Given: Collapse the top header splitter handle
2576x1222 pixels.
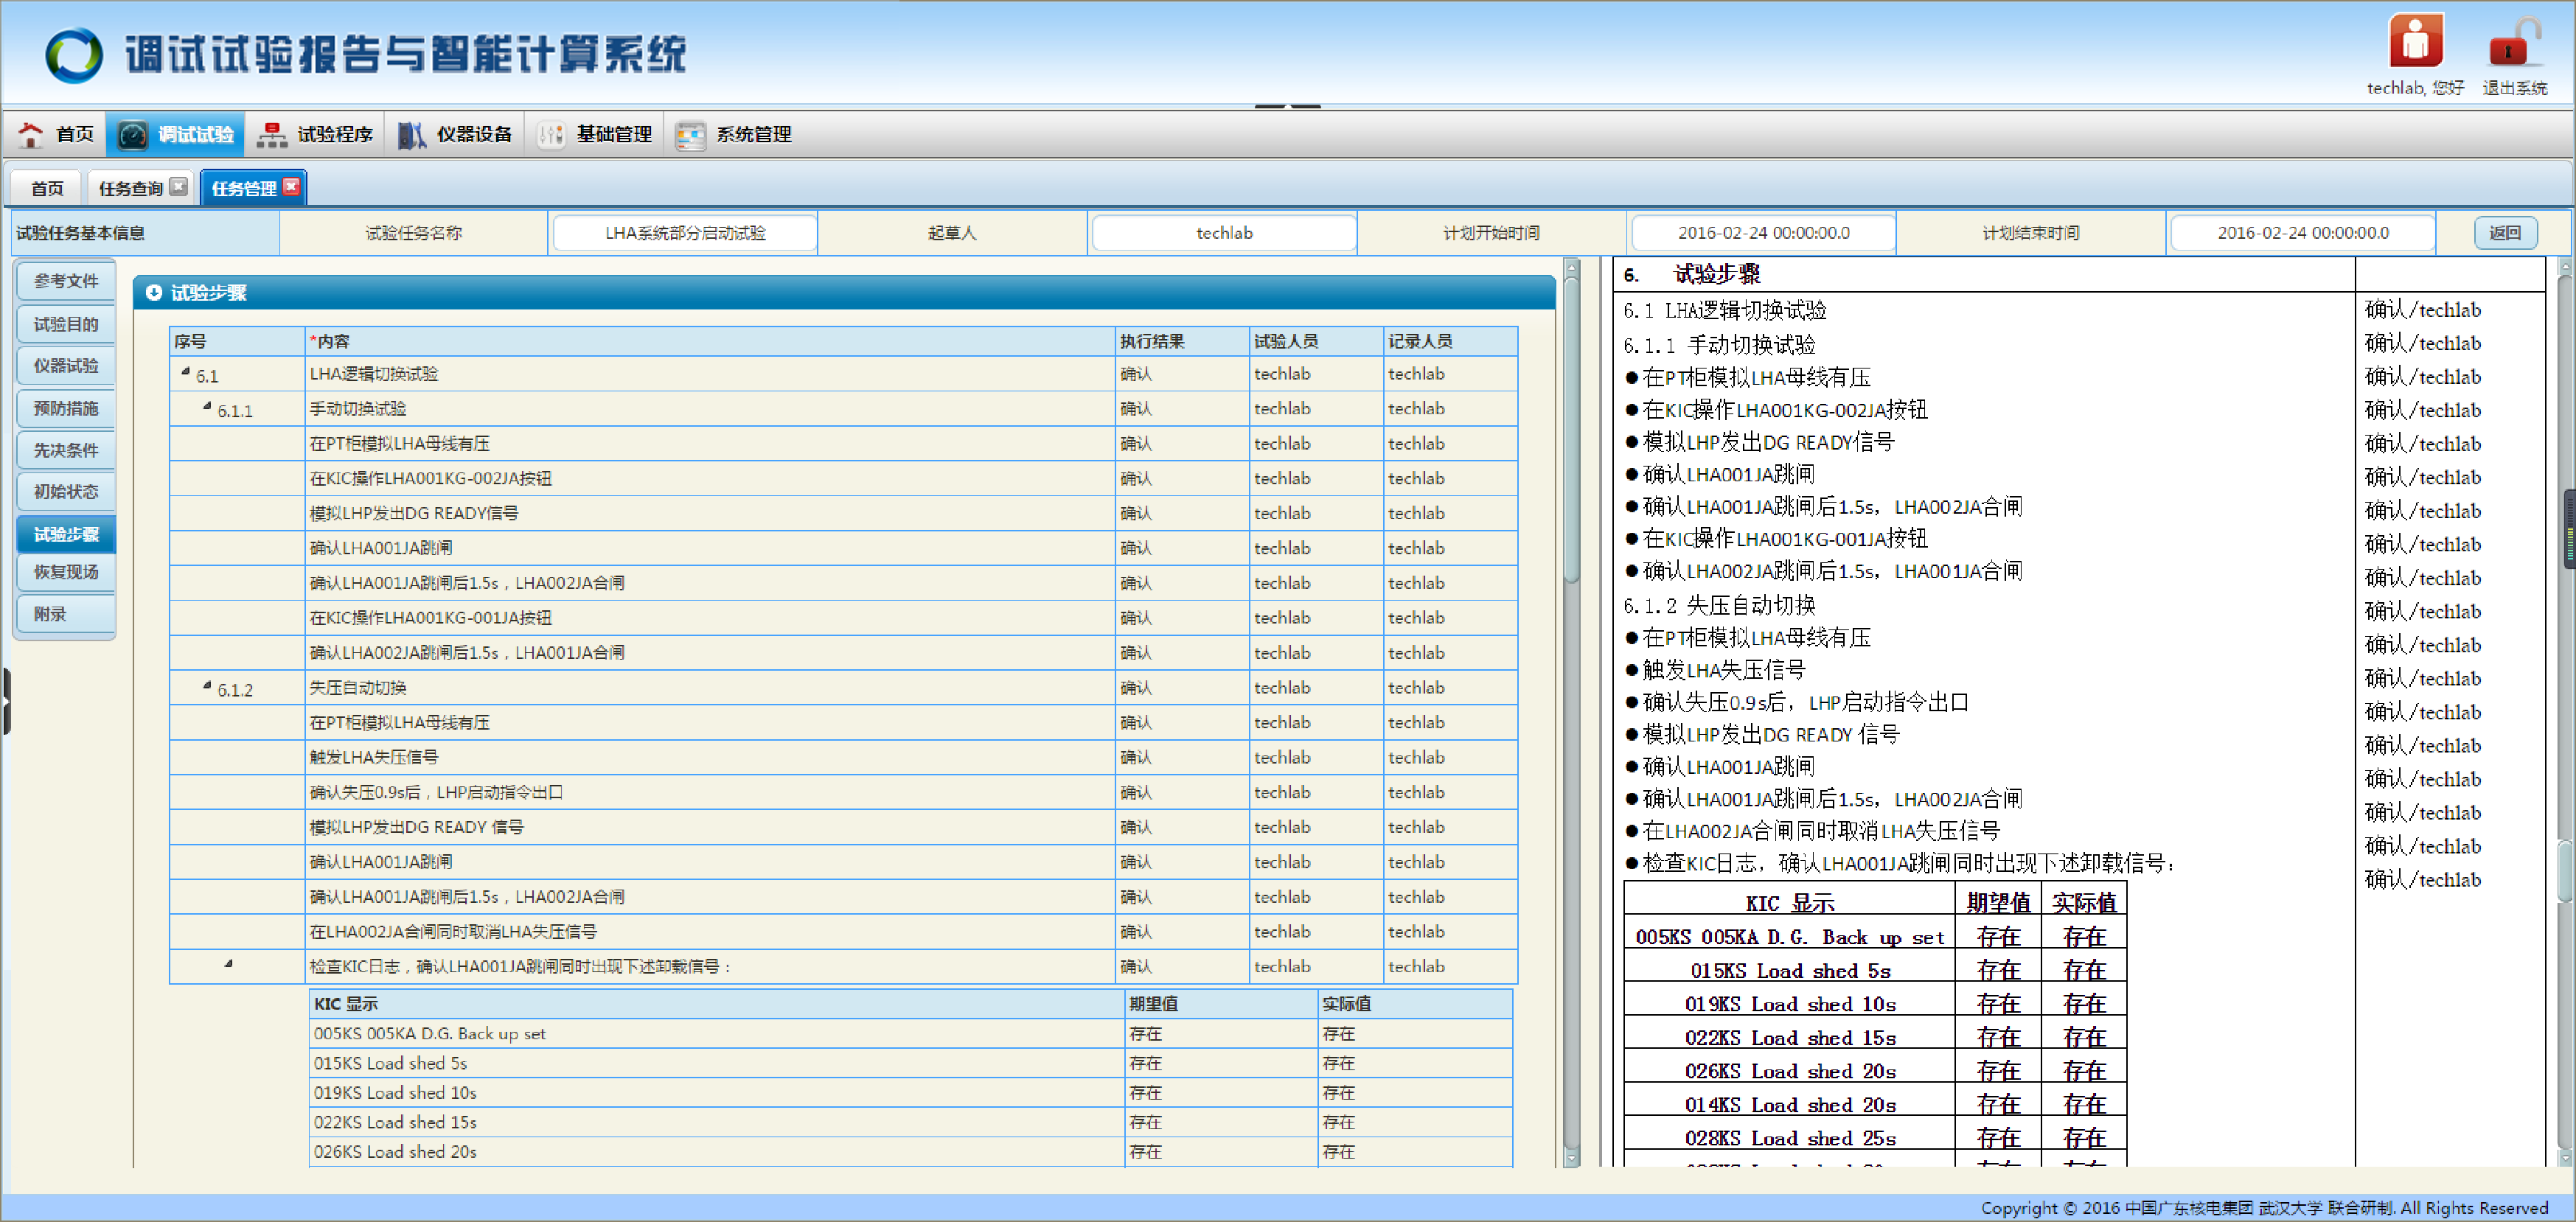Looking at the screenshot, I should pos(1288,105).
